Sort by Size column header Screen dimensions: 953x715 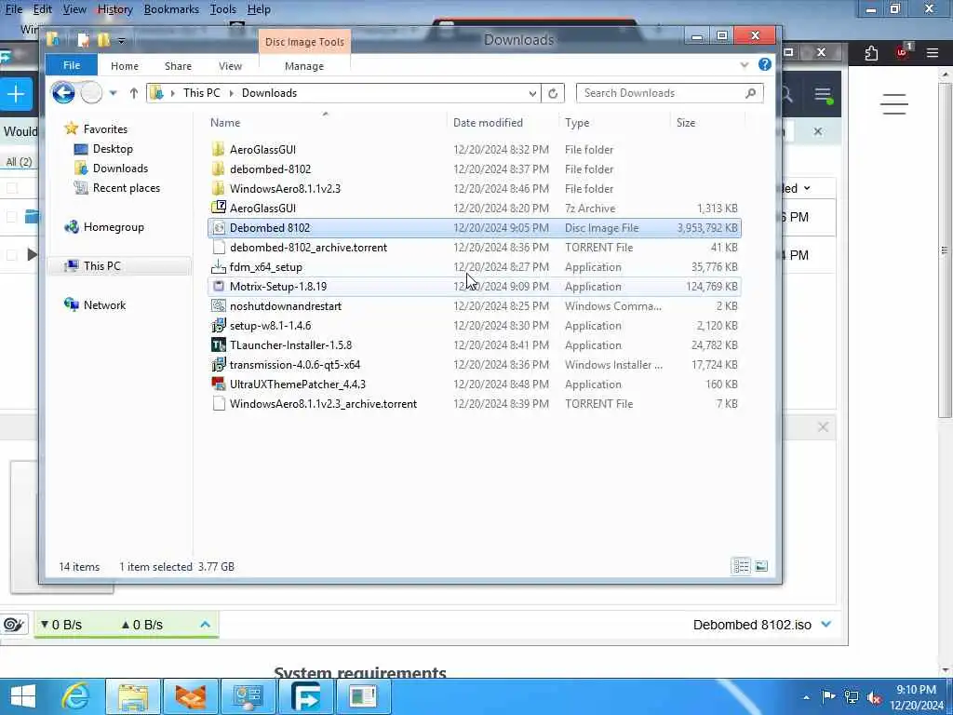pos(686,123)
